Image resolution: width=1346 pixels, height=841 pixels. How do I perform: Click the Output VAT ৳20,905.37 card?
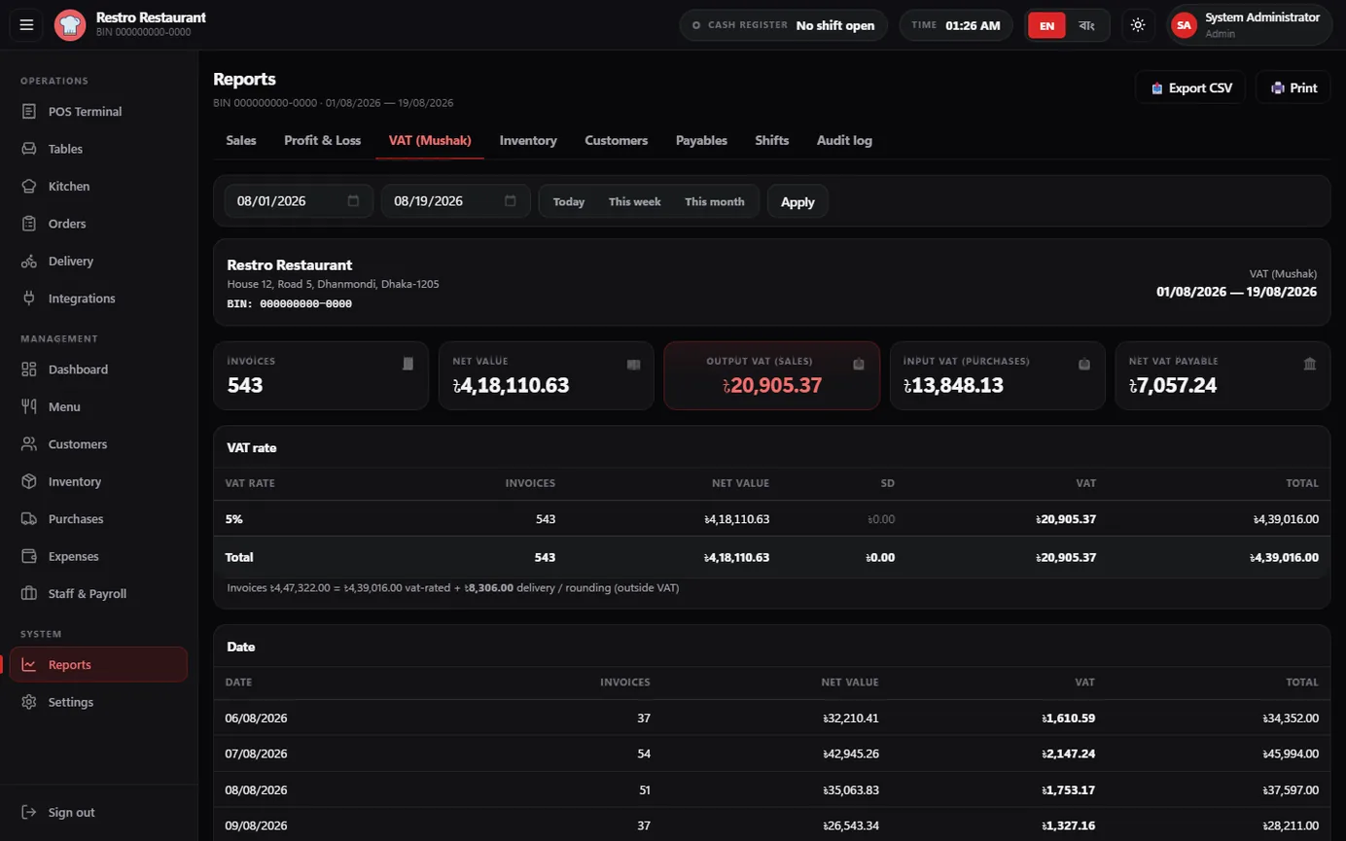click(772, 375)
